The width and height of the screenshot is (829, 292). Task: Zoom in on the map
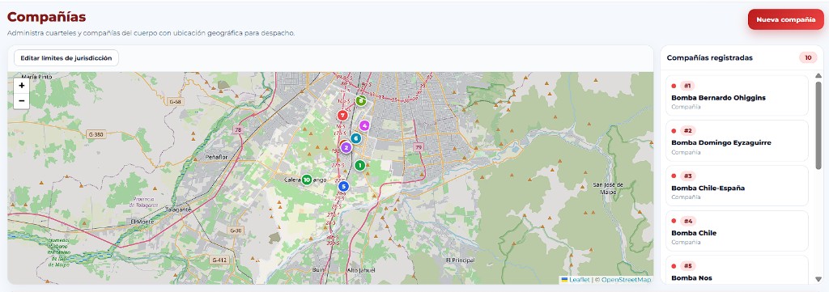pos(22,86)
